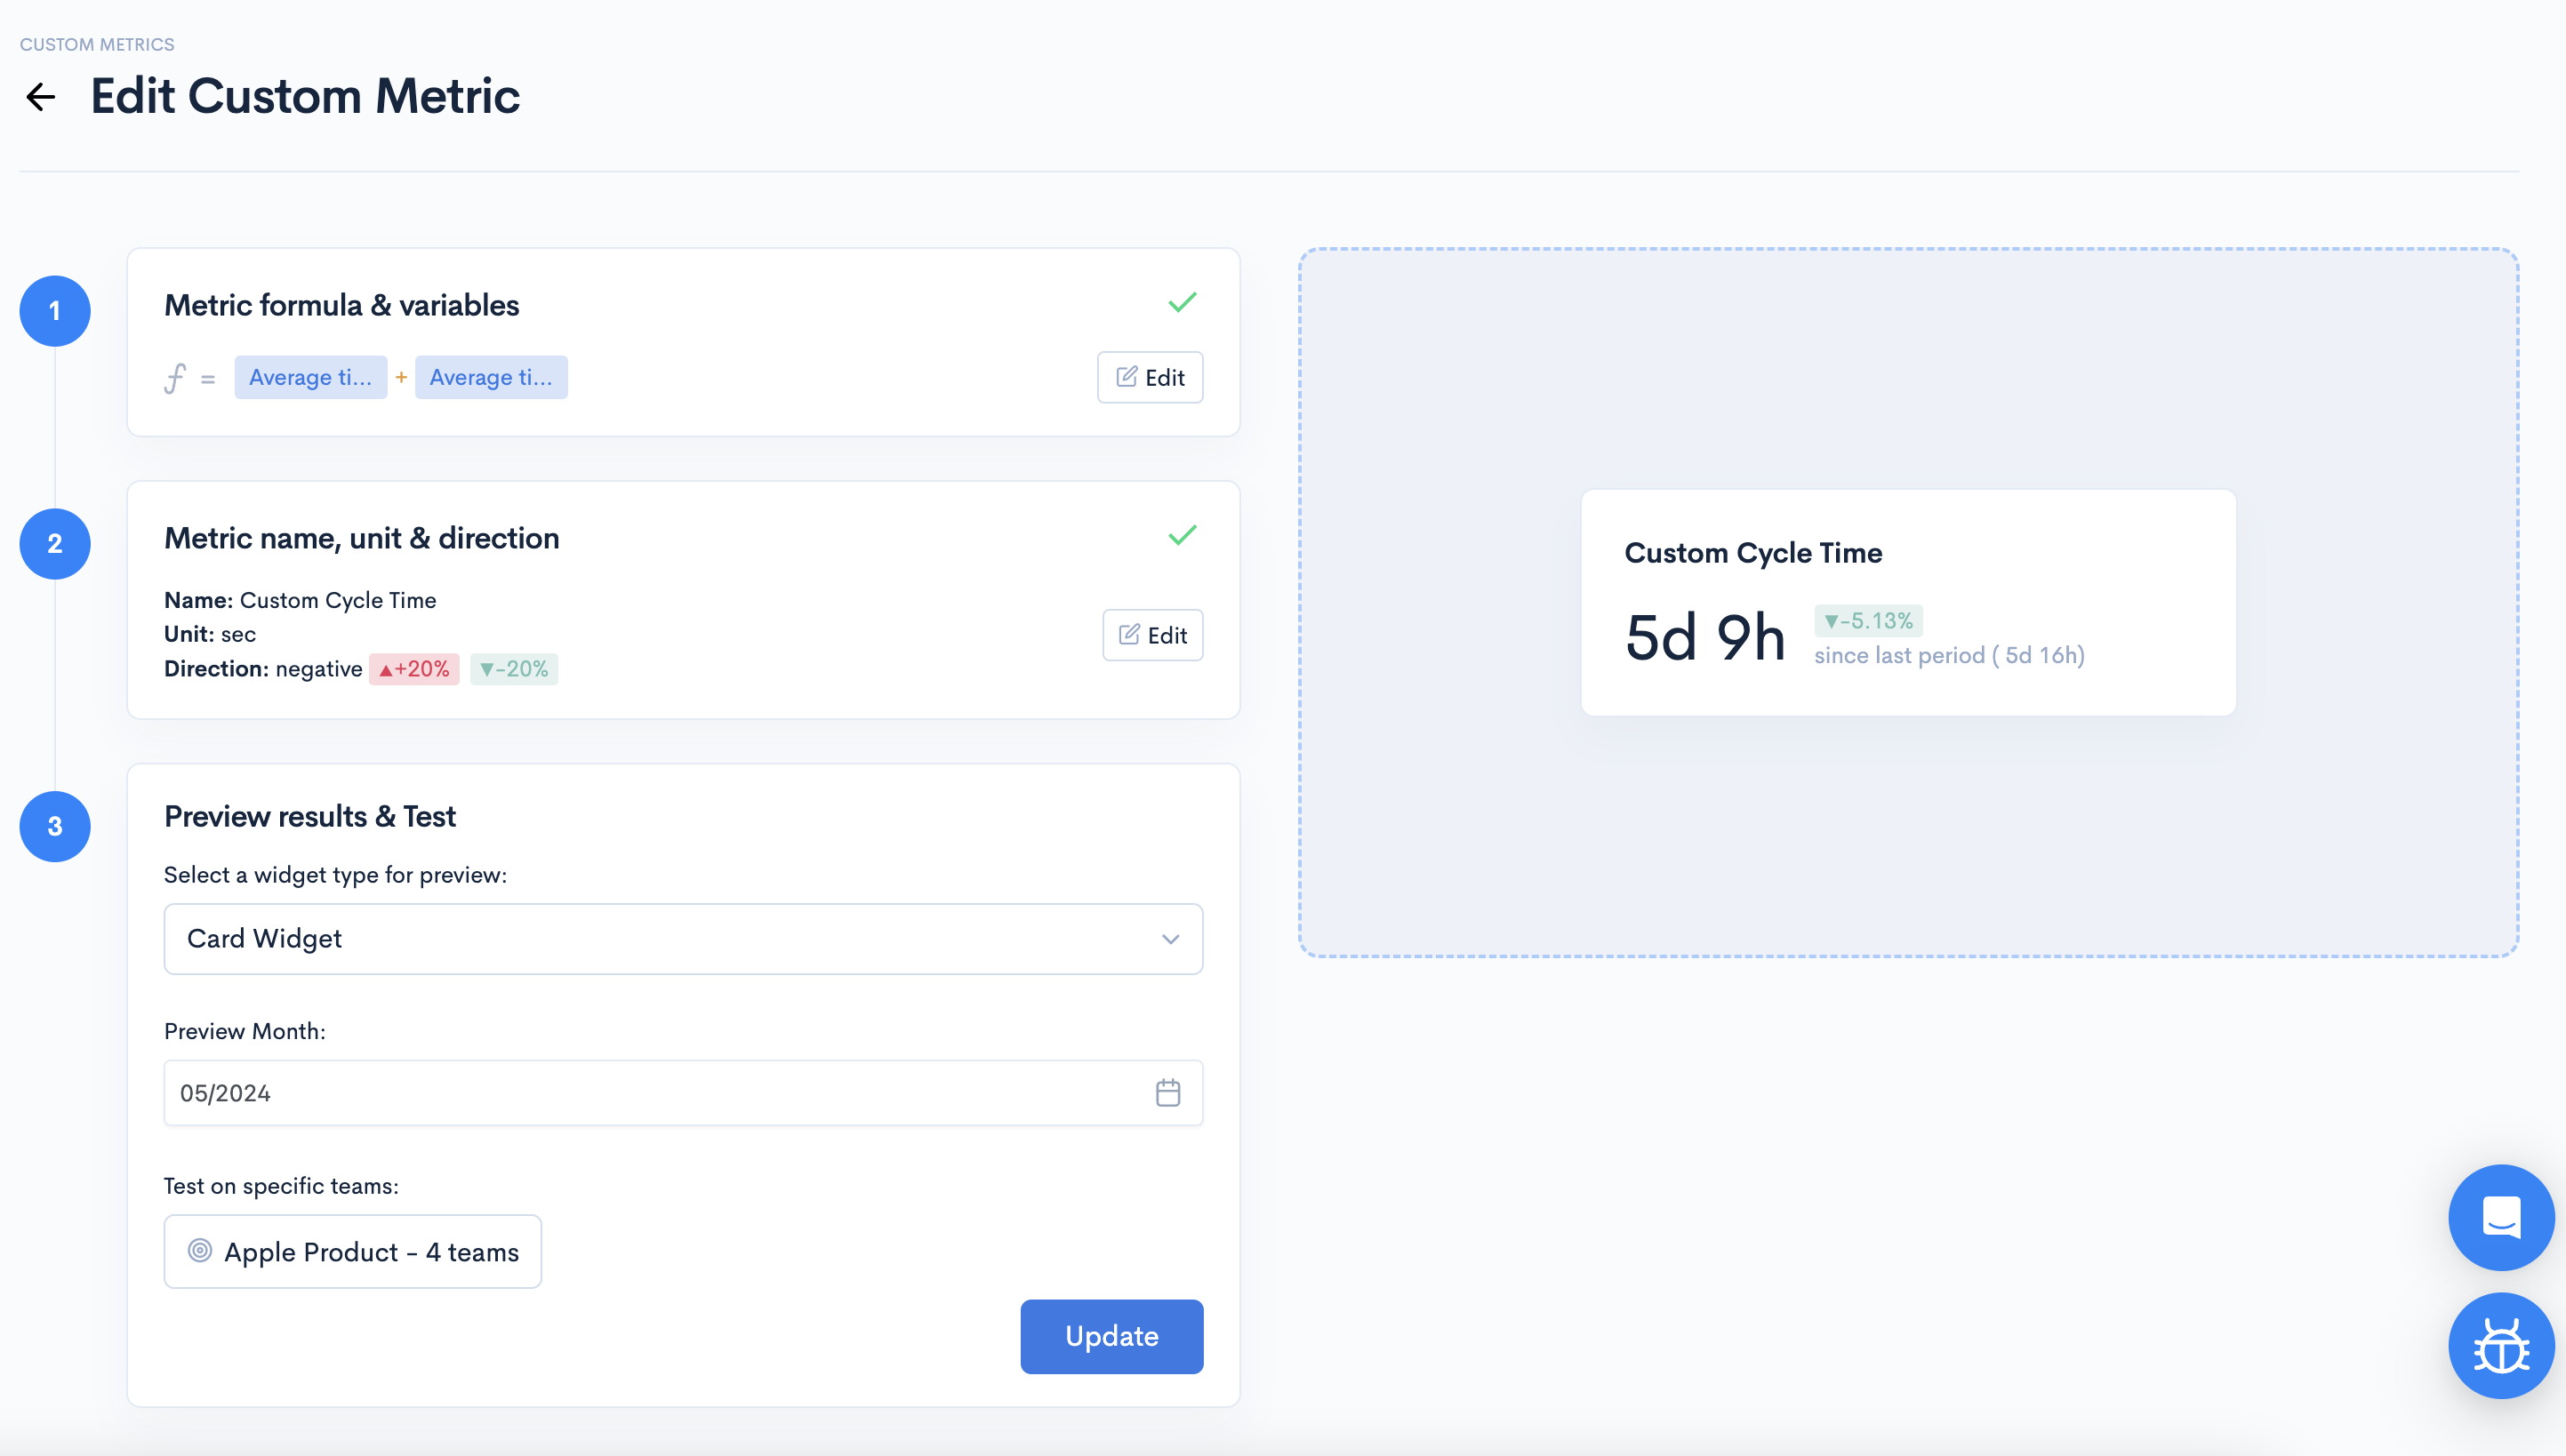
Task: Edit metric name, unit & direction
Action: 1152,636
